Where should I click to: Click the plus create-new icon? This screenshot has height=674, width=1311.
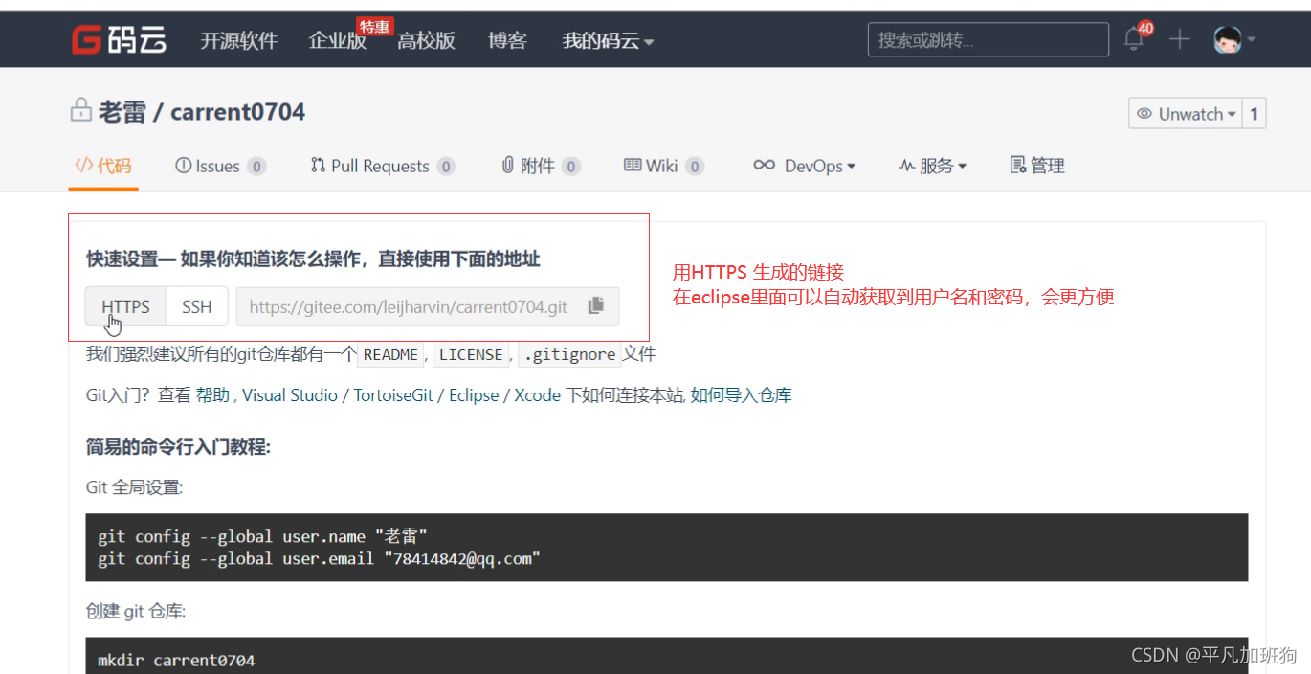coord(1180,39)
